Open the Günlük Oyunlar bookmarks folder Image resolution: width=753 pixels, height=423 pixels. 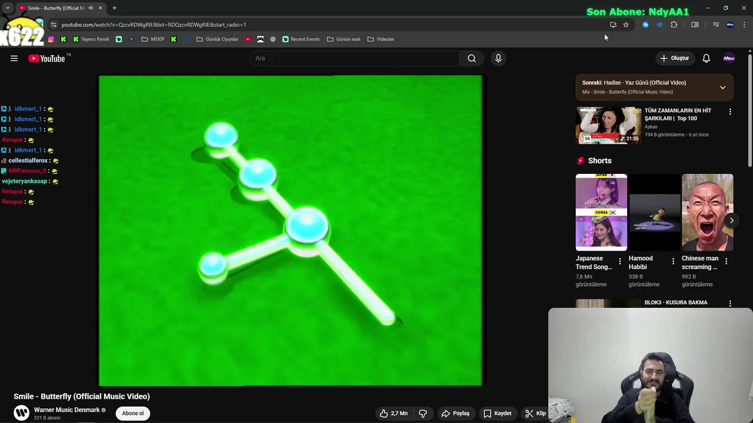pyautogui.click(x=217, y=39)
